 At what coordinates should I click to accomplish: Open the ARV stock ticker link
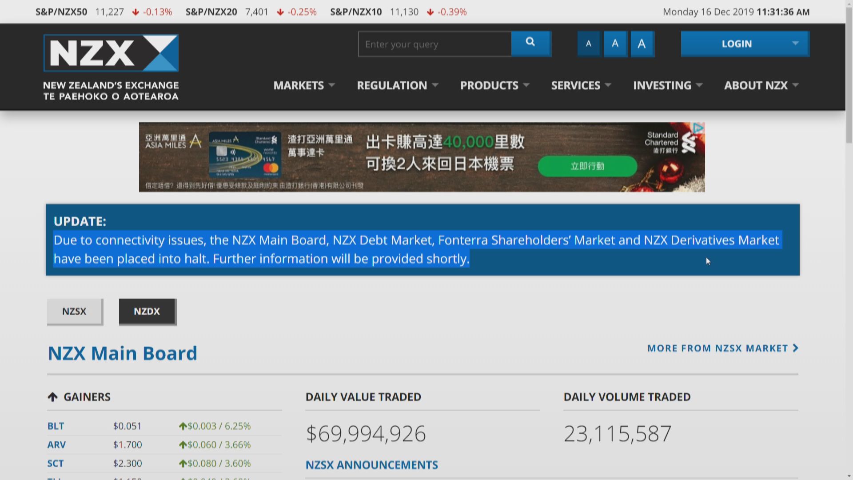[56, 444]
